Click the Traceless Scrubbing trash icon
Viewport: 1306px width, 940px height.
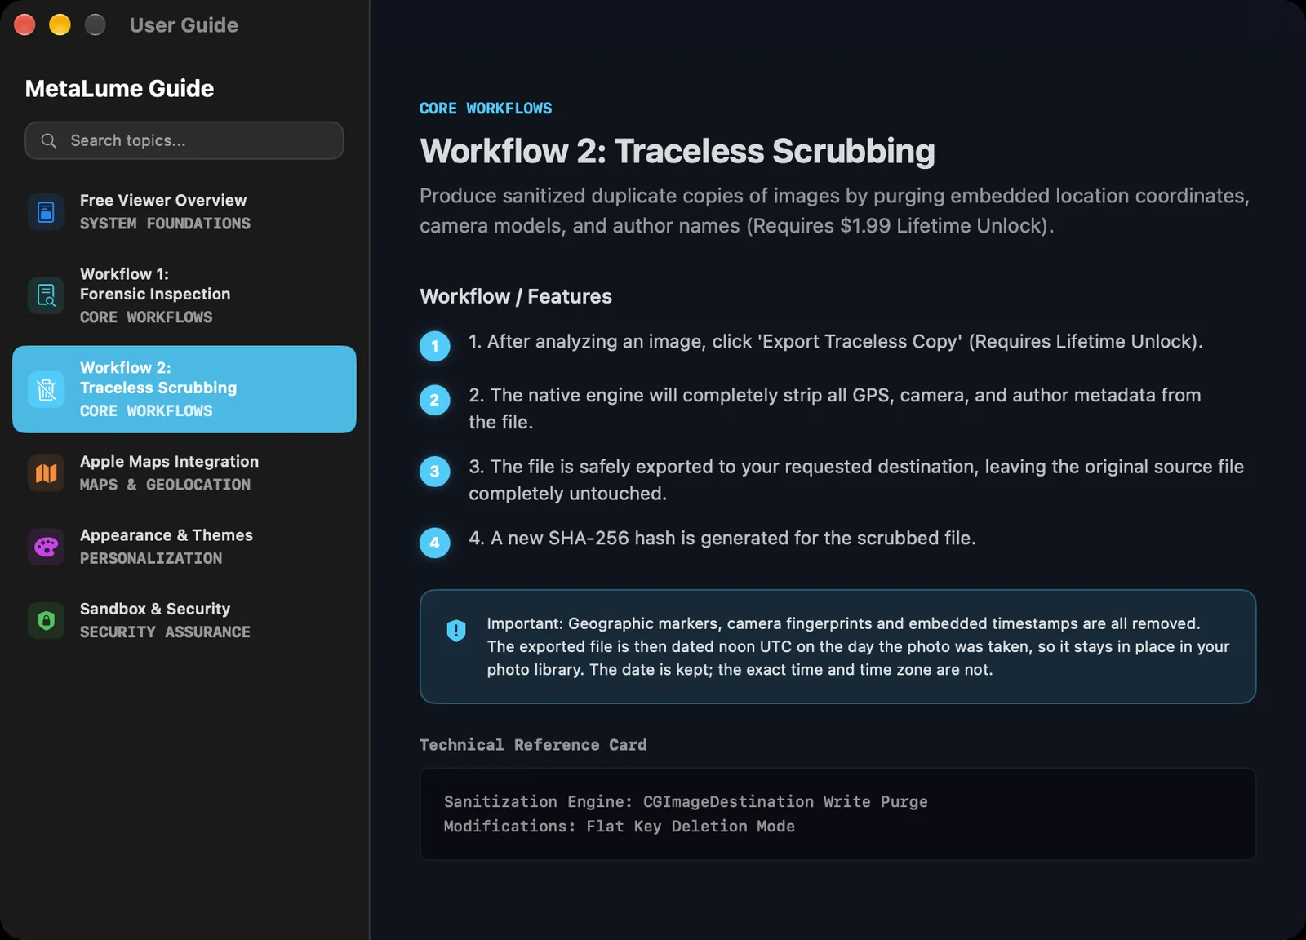tap(46, 389)
